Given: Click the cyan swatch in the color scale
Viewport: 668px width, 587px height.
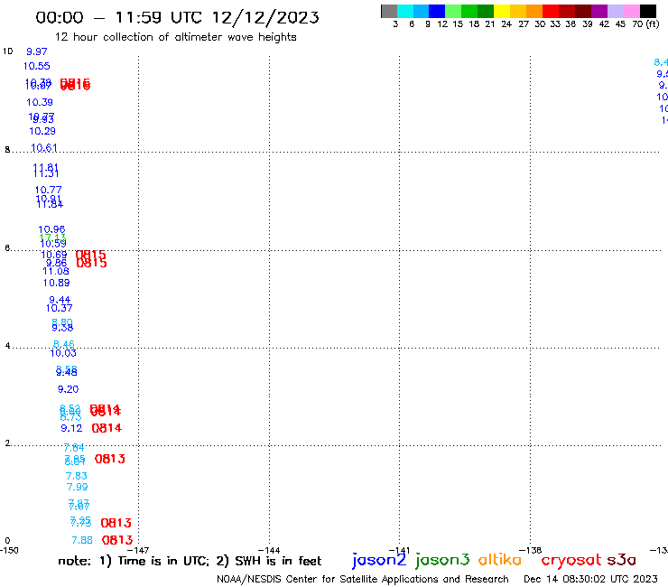Looking at the screenshot, I should tap(405, 11).
